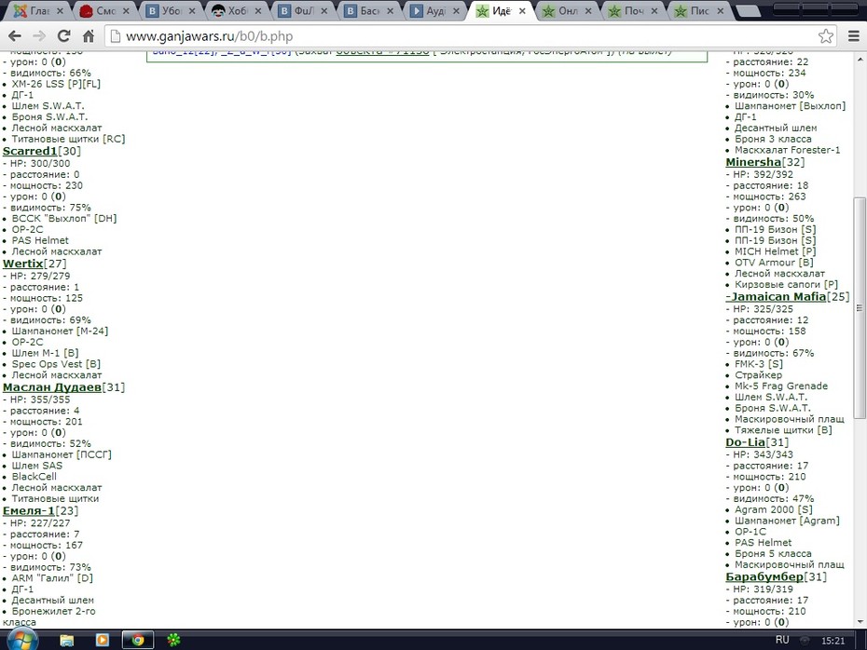Select the text Spec Ops Vest [B]
This screenshot has width=867, height=650.
tap(56, 364)
